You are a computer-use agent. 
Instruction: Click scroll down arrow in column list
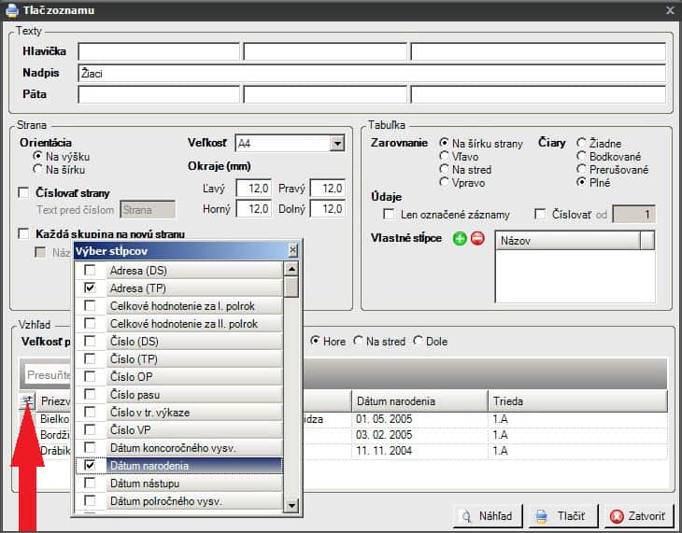click(x=291, y=505)
